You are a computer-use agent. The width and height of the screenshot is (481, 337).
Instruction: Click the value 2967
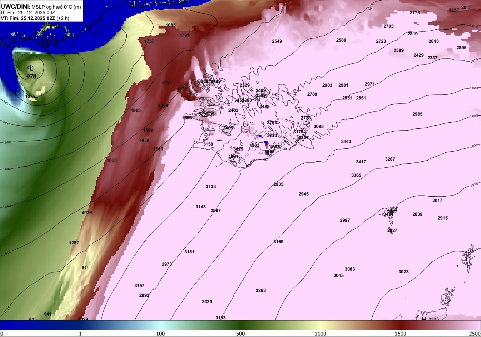coord(216,211)
